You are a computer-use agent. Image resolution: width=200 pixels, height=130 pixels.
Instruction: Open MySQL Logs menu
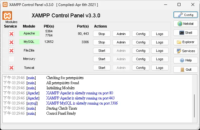pos(160,42)
